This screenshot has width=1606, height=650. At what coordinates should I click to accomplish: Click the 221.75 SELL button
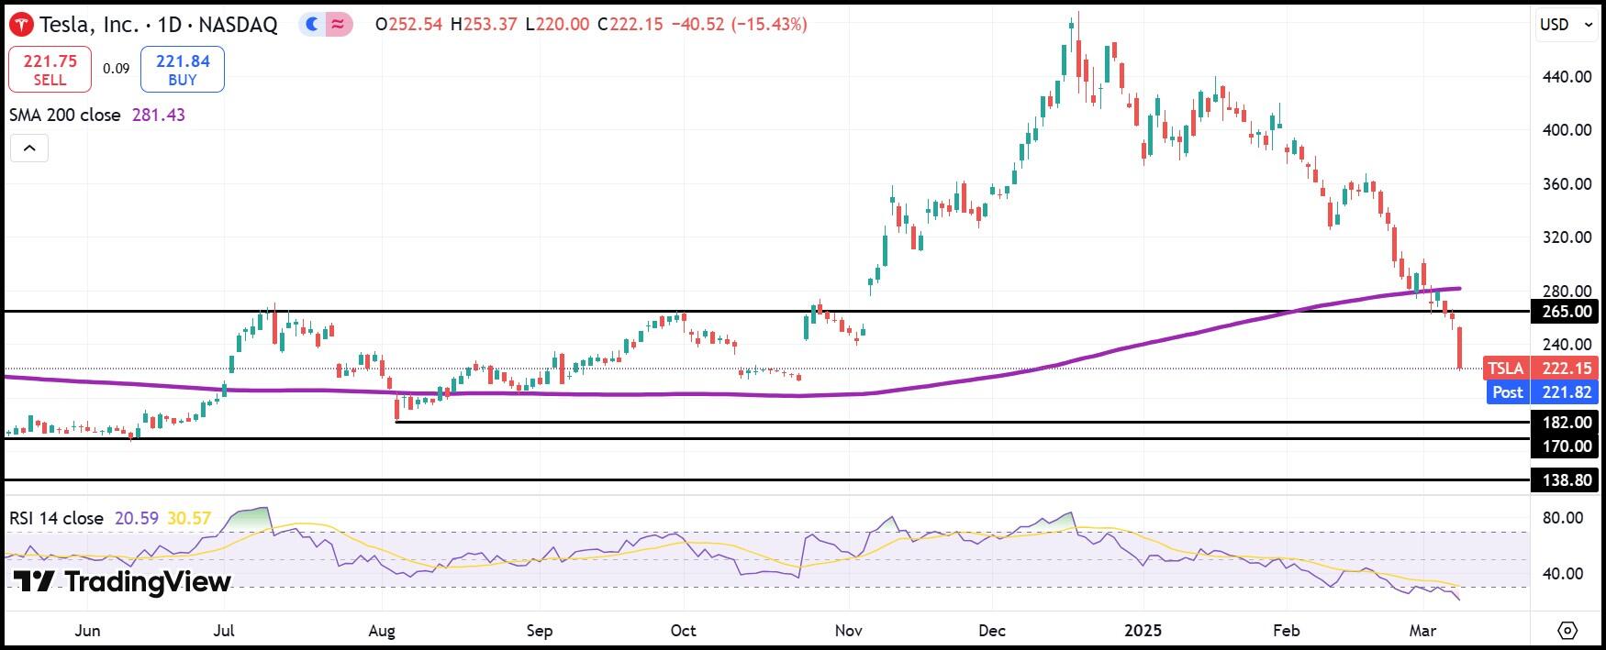(x=50, y=70)
